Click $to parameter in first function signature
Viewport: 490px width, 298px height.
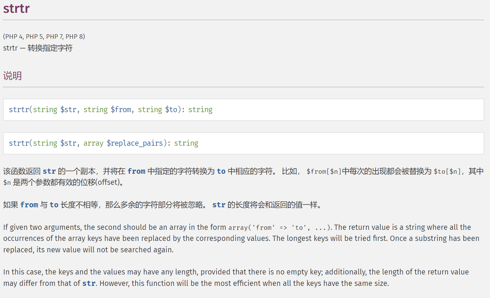tap(171, 110)
